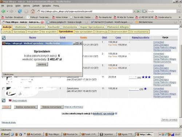Viewport: 182px width, 137px height.
Task: Open the Zakładki menu
Action: point(36,6)
